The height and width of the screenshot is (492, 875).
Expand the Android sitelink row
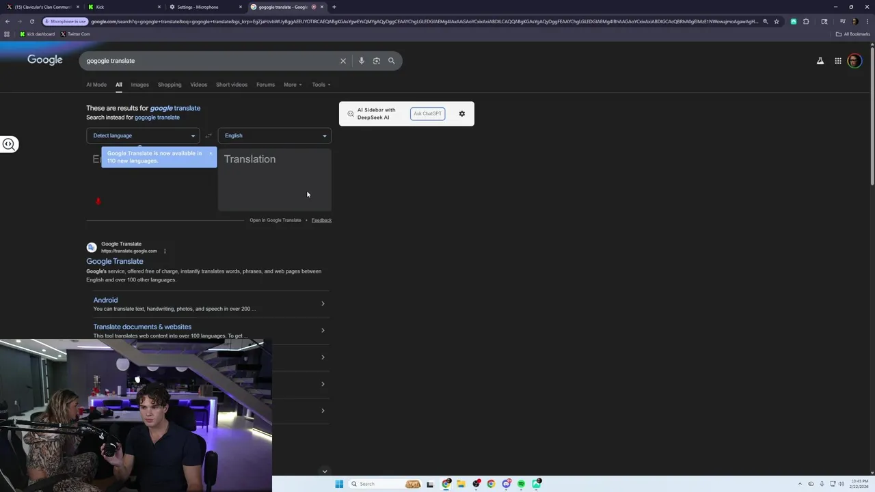click(x=323, y=303)
